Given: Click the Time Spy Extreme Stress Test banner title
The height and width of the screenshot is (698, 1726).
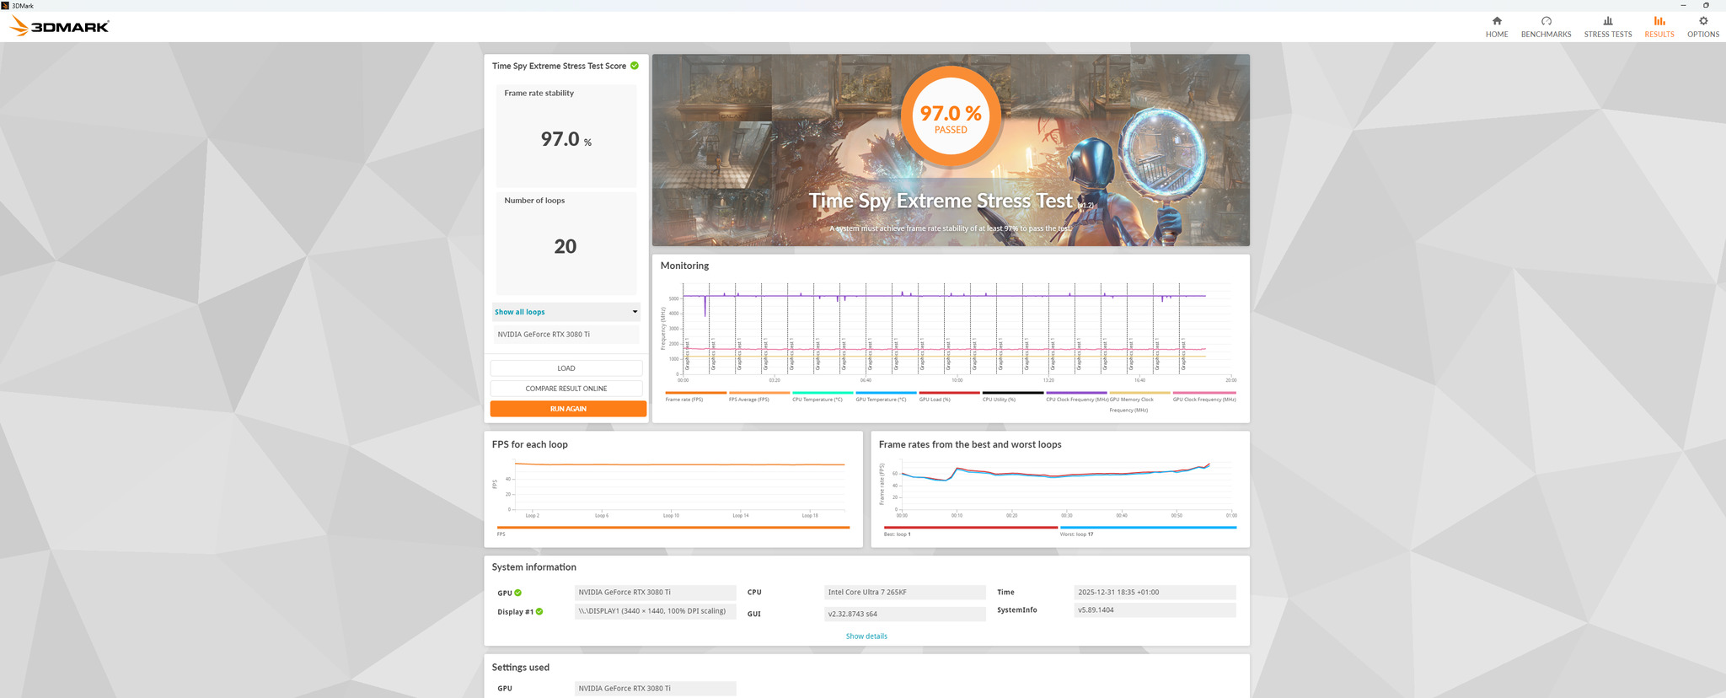Looking at the screenshot, I should 941,201.
